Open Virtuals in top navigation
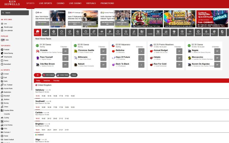Image resolution: width=229 pixels, height=143 pixels. 91,3
